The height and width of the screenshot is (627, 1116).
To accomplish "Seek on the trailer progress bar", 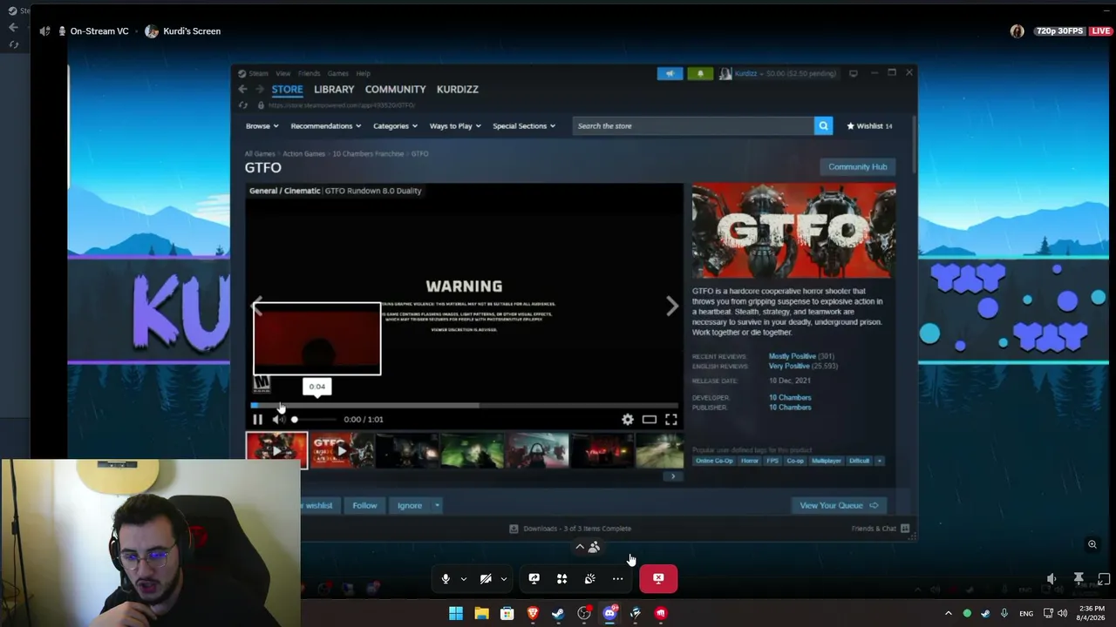I will 464,405.
